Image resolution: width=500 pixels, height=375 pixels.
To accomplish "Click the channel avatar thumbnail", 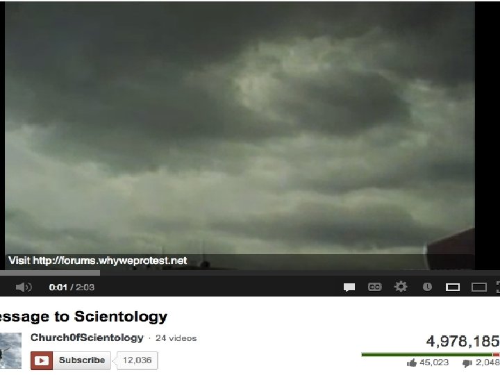I will [10, 351].
